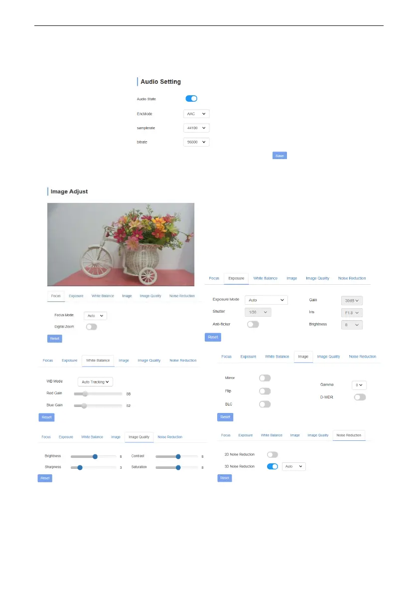Turn on the Anti-flicker switch

pos(253,324)
